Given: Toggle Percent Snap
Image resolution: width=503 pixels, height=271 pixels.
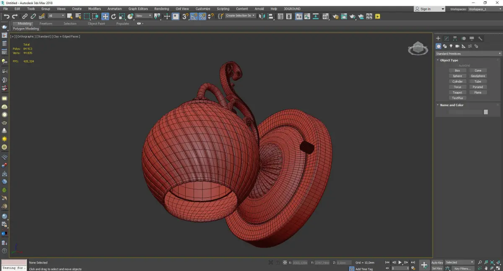Looking at the screenshot, I should (x=202, y=16).
